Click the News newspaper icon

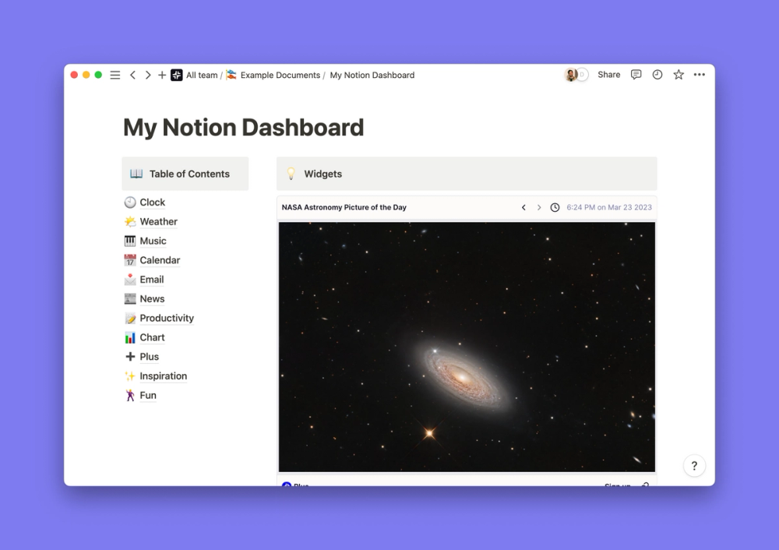pyautogui.click(x=130, y=299)
